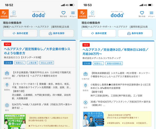Viewport: 156px width, 129px height.
Task: Open job title ヘルプデスク／固定残業なし link
Action: [37, 51]
